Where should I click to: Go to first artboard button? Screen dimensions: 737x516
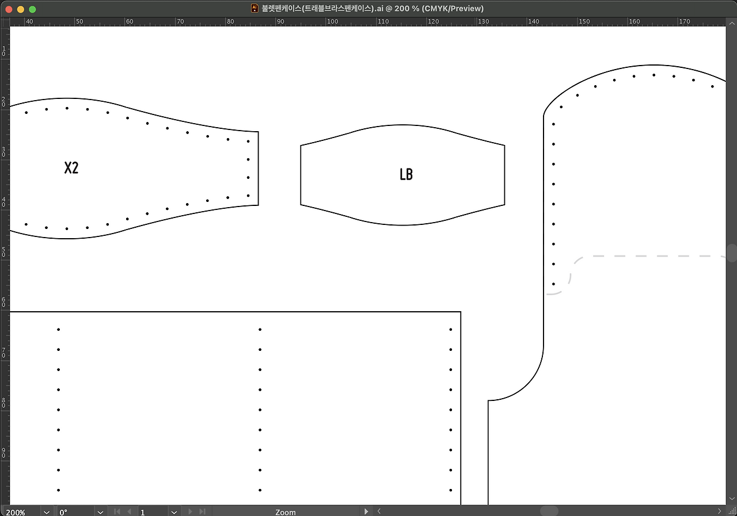[x=117, y=511]
